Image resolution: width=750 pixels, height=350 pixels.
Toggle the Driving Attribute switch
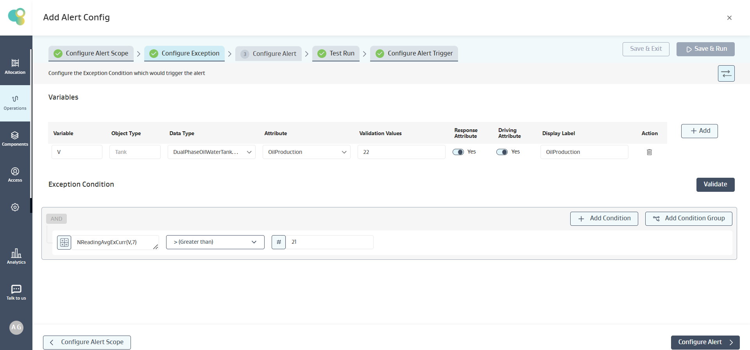[x=502, y=152]
